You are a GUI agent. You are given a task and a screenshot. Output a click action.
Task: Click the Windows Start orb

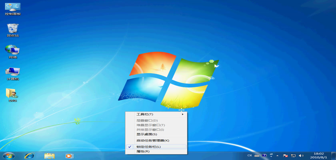tap(8, 156)
